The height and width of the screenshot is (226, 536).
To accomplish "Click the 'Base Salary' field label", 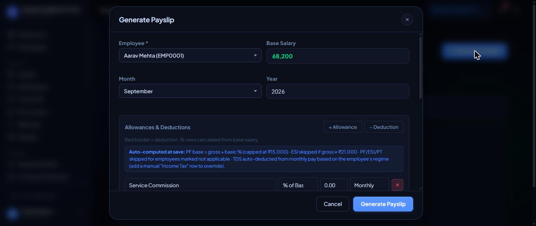I will point(281,43).
